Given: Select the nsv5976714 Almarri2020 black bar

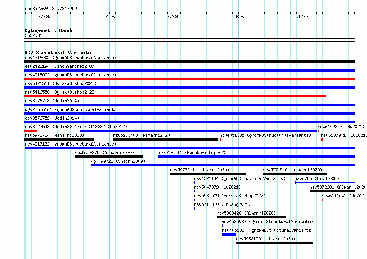Looking at the screenshot, I should click(x=59, y=139).
